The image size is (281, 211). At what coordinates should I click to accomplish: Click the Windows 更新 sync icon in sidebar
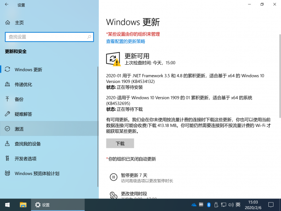(7, 69)
